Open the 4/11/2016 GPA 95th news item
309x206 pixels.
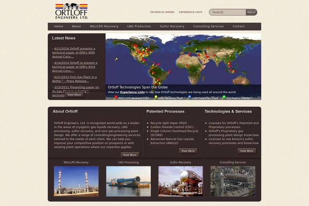click(x=74, y=53)
